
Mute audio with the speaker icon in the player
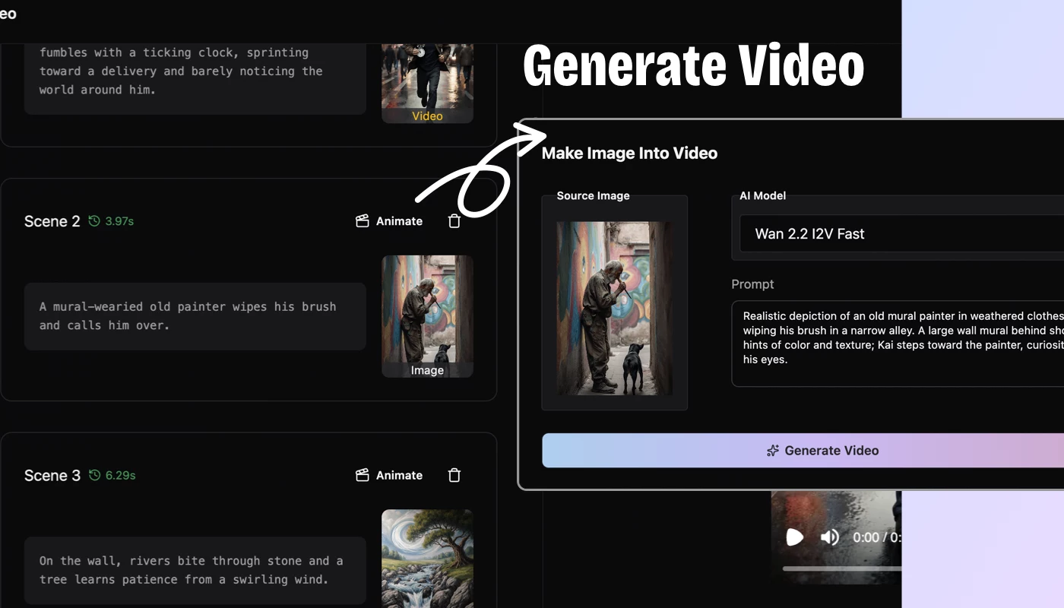coord(830,537)
